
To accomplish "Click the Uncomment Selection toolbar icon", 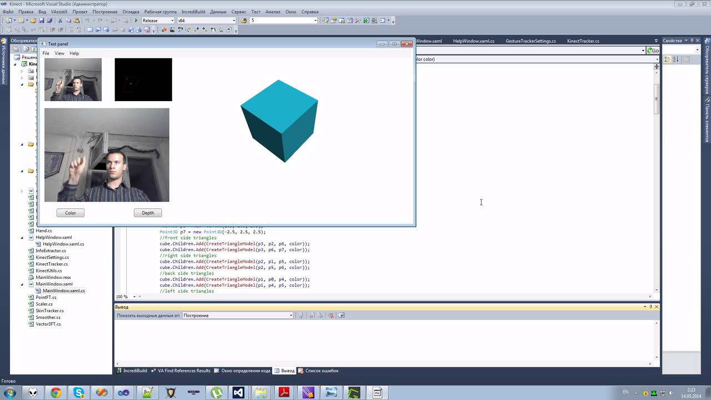I will pyautogui.click(x=79, y=29).
